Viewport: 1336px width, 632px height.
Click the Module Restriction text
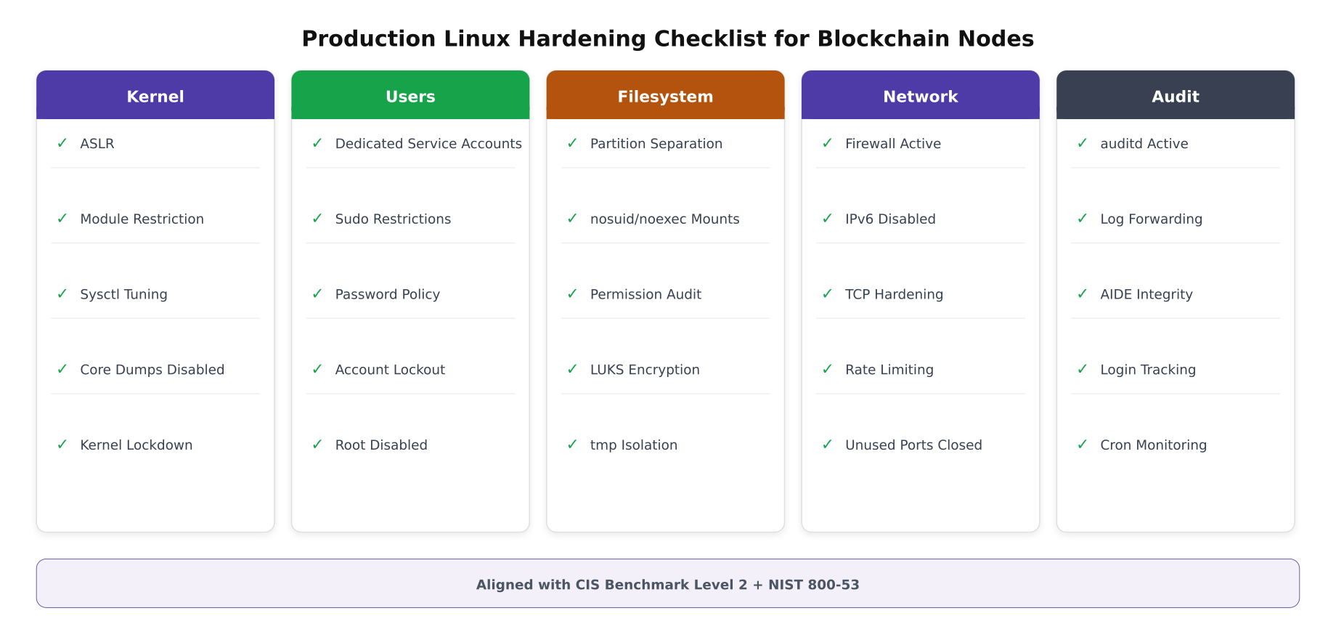click(x=142, y=219)
